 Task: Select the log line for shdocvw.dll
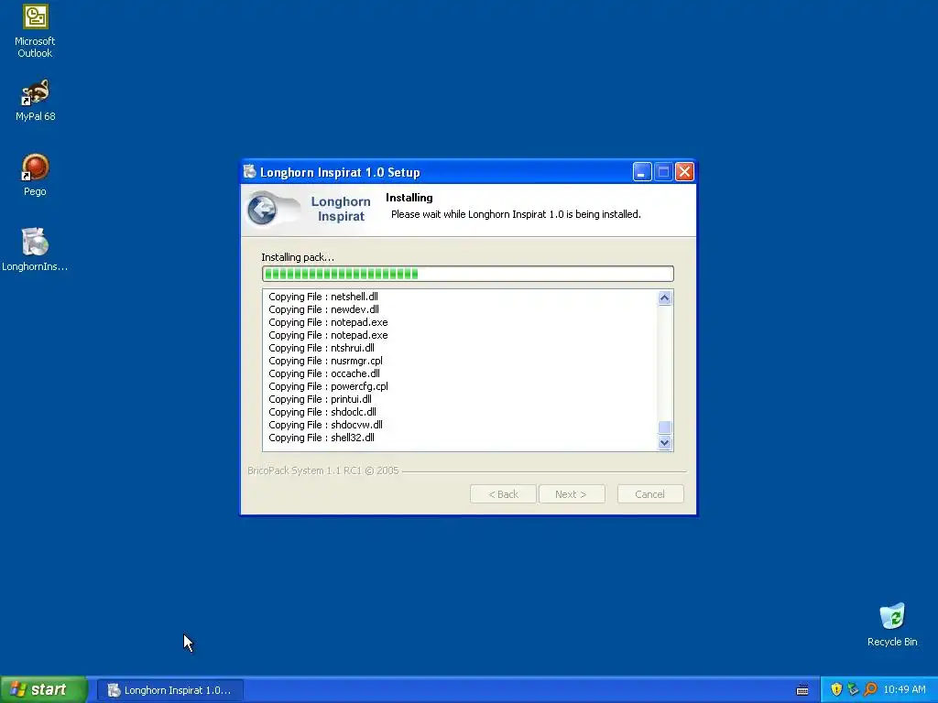point(325,425)
